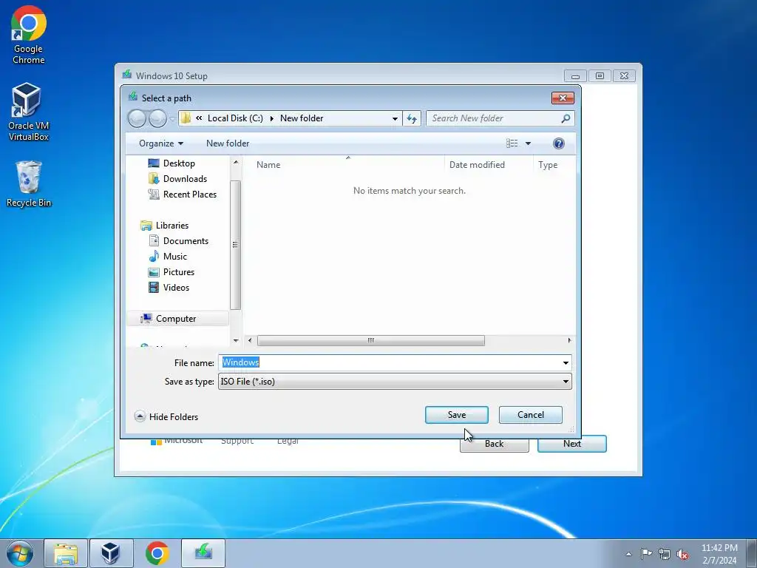
Task: Click the New folder toolbar button
Action: point(228,143)
